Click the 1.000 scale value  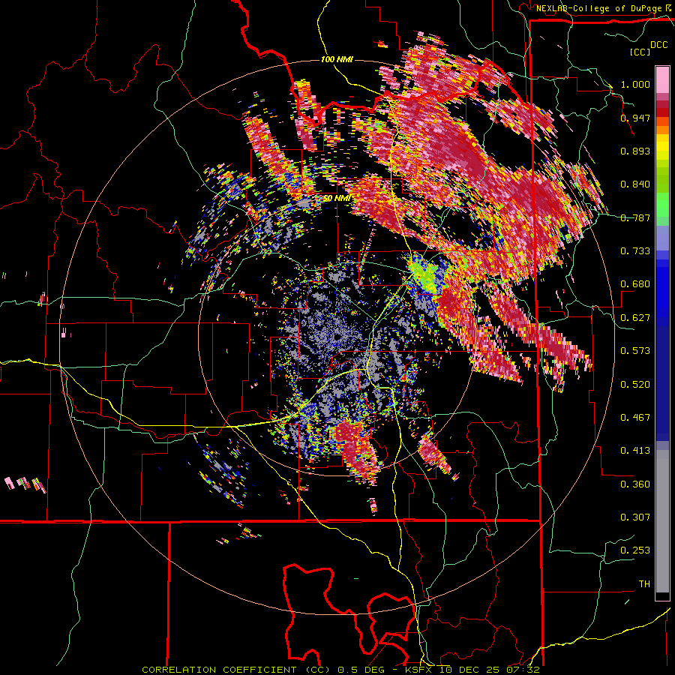(635, 84)
